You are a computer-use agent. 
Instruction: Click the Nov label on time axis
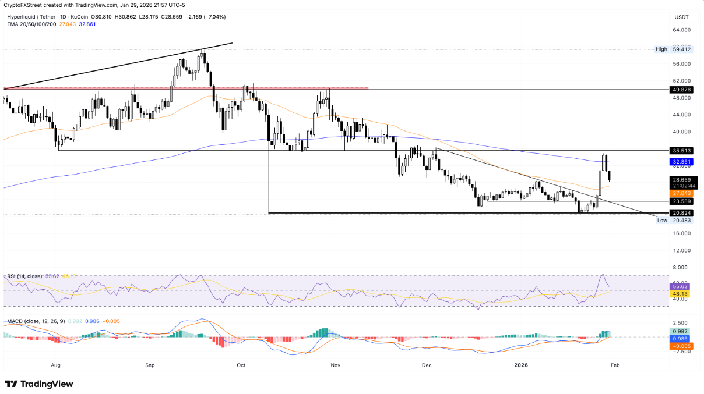[x=335, y=365]
